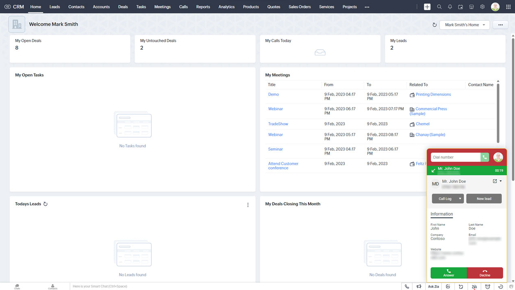Screen dimensions: 515x290
Task: Click the plus create-new icon in top bar
Action: coord(427,7)
